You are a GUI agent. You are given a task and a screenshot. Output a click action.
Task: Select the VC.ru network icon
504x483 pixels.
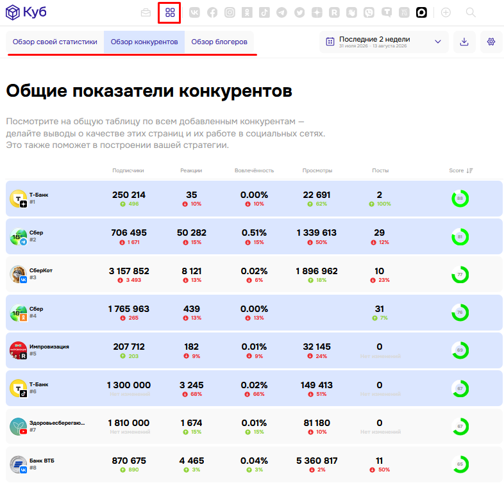[404, 13]
